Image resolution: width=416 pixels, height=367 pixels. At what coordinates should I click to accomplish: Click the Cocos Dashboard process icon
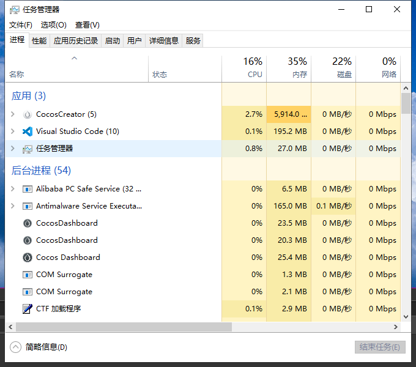pos(27,258)
